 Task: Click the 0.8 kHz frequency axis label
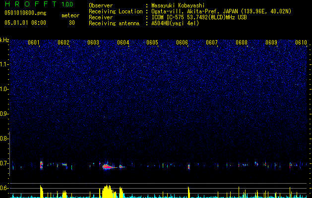pos(4,139)
